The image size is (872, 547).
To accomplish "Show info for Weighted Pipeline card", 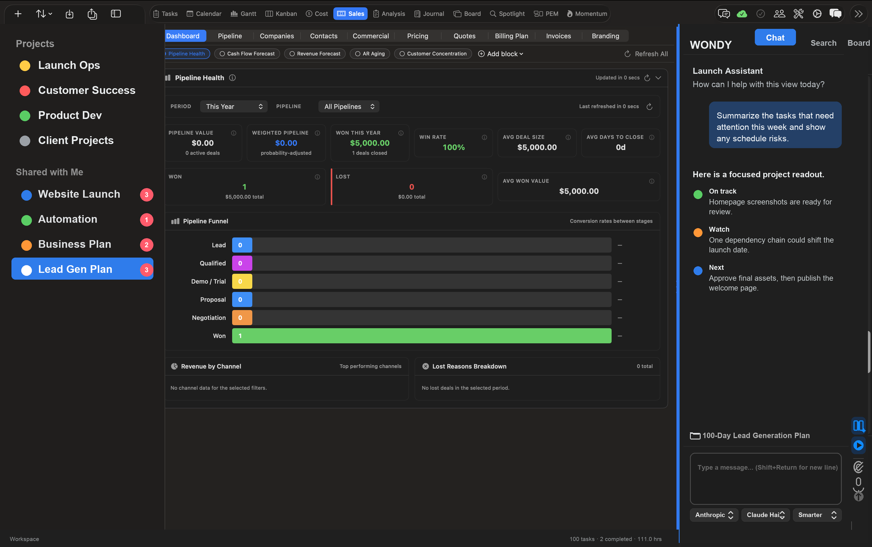I will point(317,133).
